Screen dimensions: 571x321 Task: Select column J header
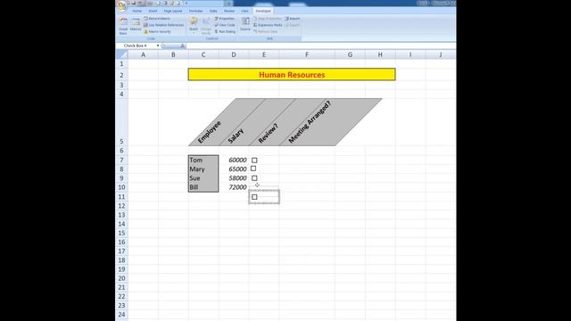pyautogui.click(x=441, y=54)
